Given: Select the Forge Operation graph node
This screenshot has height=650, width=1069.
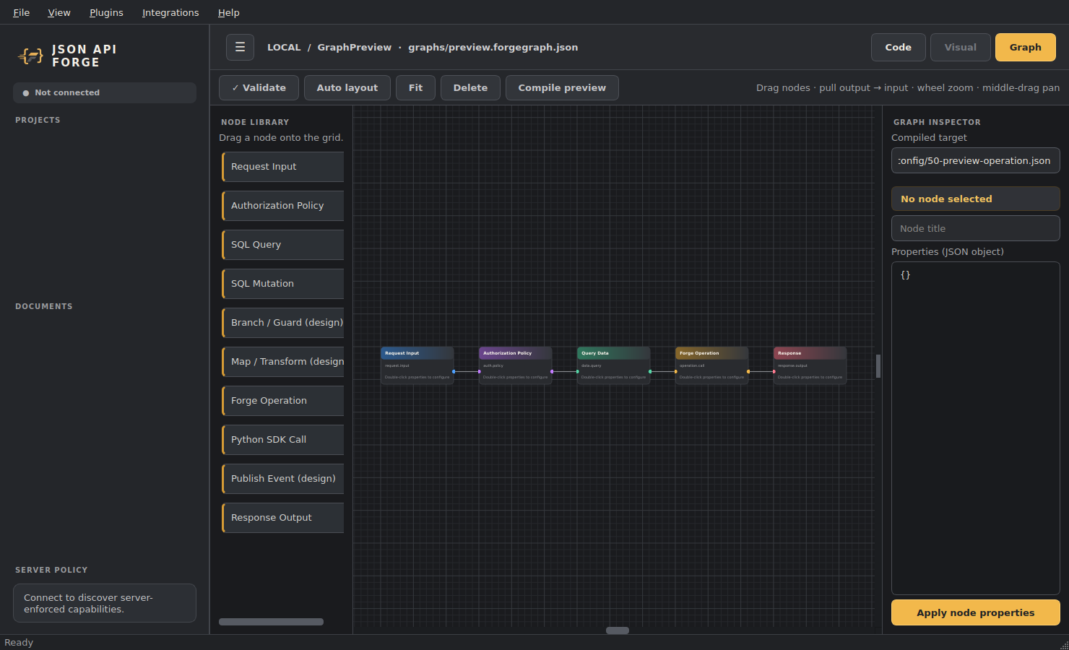Looking at the screenshot, I should click(711, 365).
